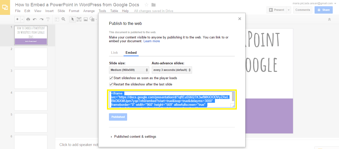Select slide 3 thumbnail

[31, 79]
